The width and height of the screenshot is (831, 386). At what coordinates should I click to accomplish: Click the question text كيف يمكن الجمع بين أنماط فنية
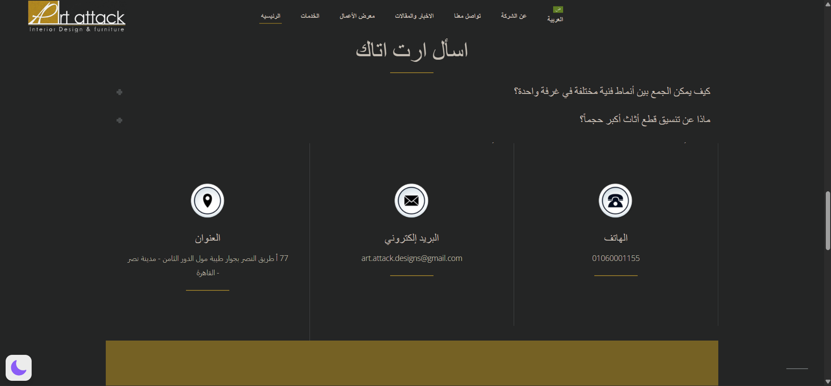point(612,91)
